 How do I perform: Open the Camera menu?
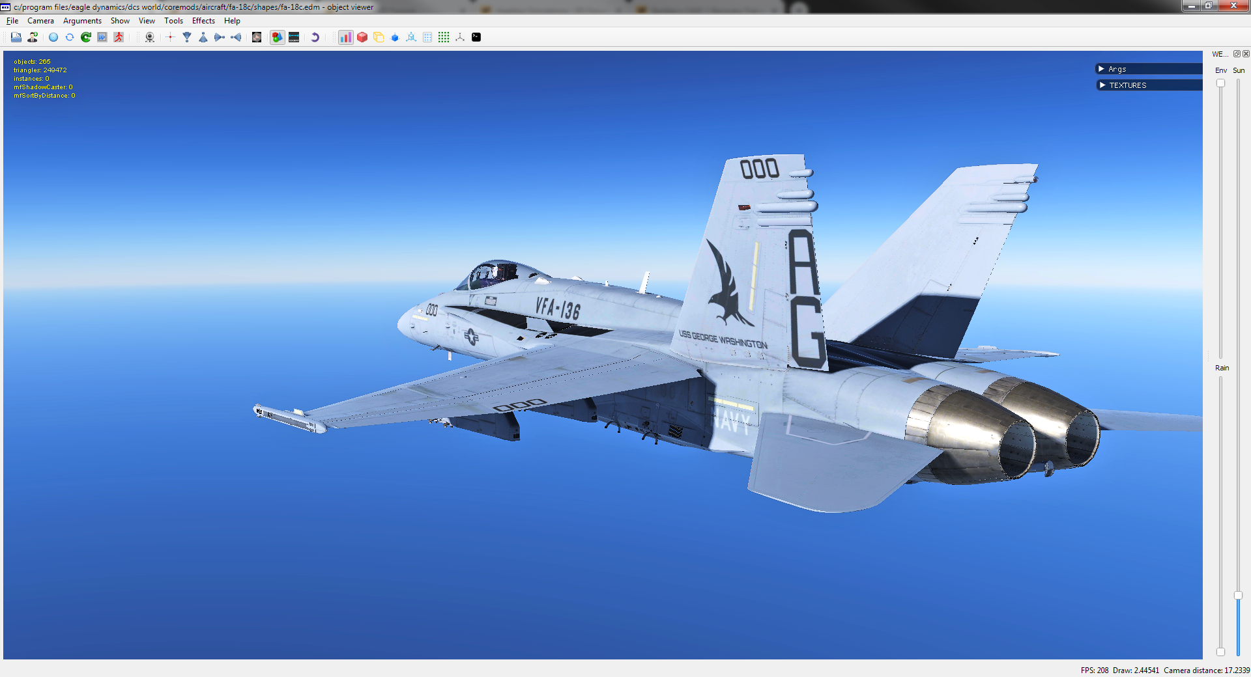coord(40,21)
